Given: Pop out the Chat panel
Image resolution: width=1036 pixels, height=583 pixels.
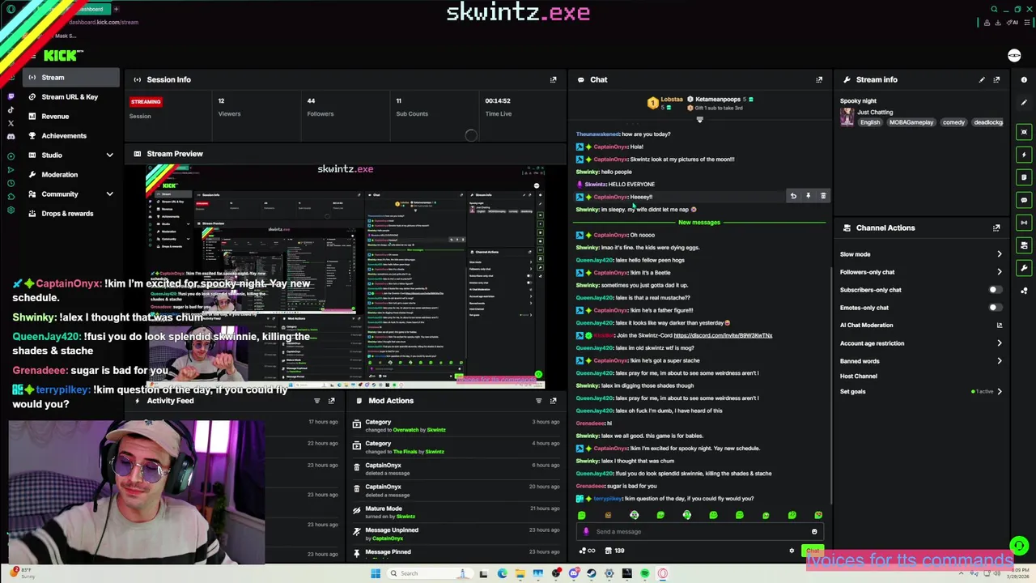Looking at the screenshot, I should coord(819,79).
